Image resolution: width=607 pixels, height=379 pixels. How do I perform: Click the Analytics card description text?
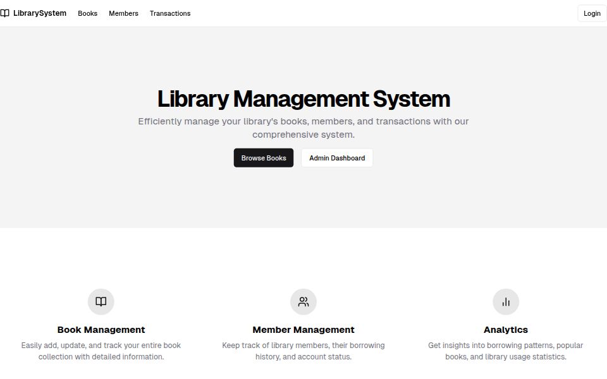click(x=506, y=351)
